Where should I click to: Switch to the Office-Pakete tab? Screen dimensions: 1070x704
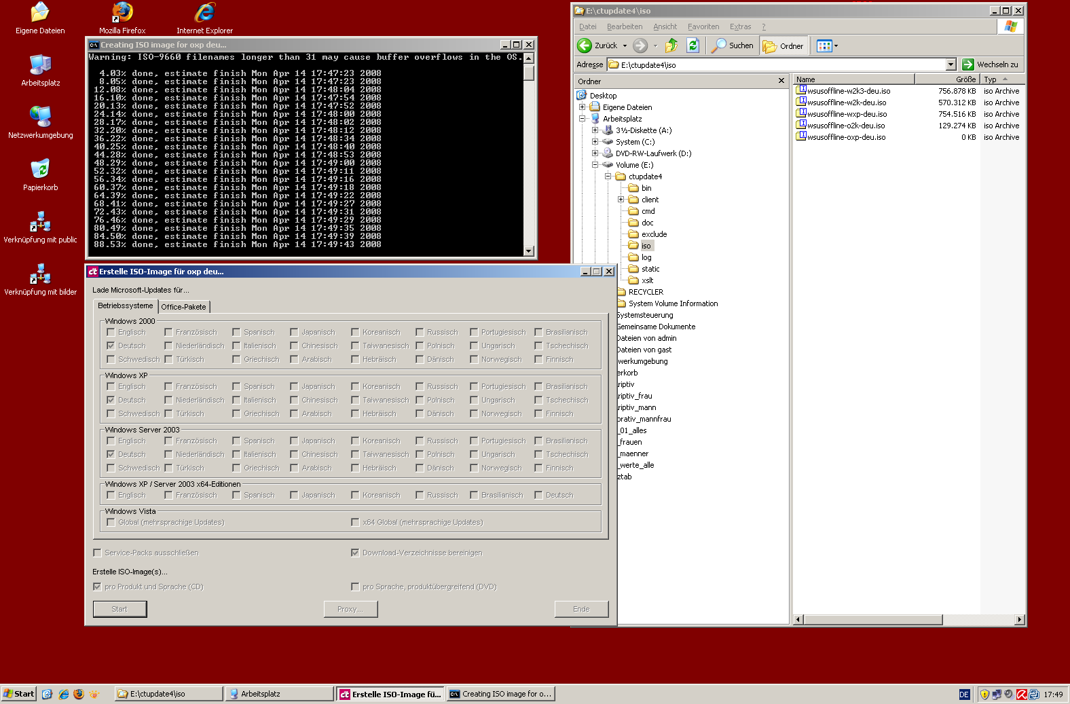click(183, 307)
